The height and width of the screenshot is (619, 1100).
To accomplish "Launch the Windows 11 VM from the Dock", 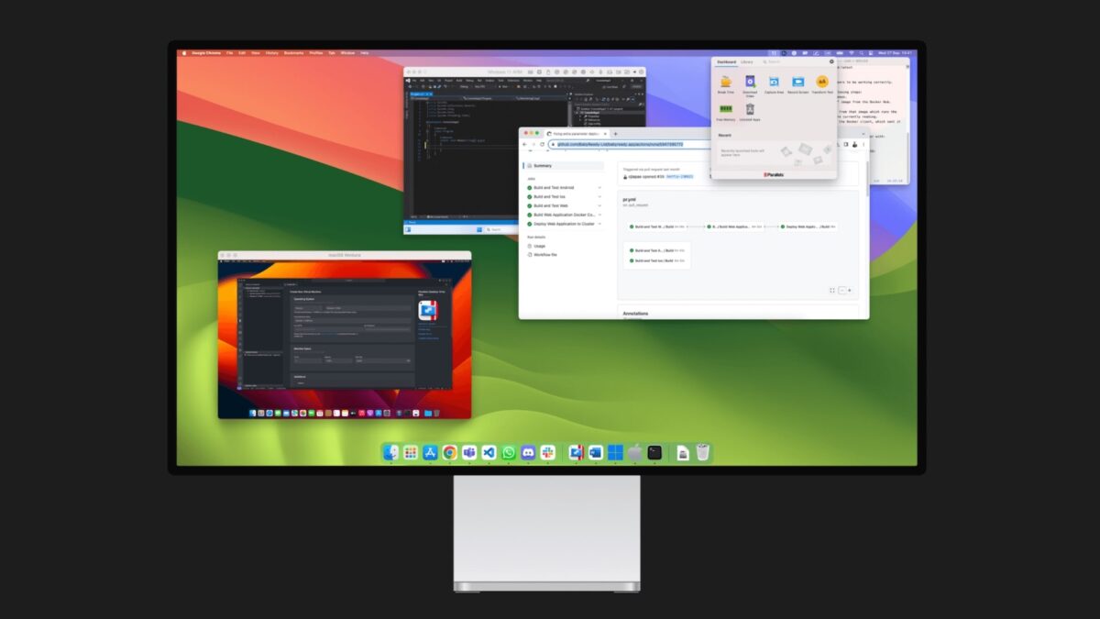I will pos(614,452).
